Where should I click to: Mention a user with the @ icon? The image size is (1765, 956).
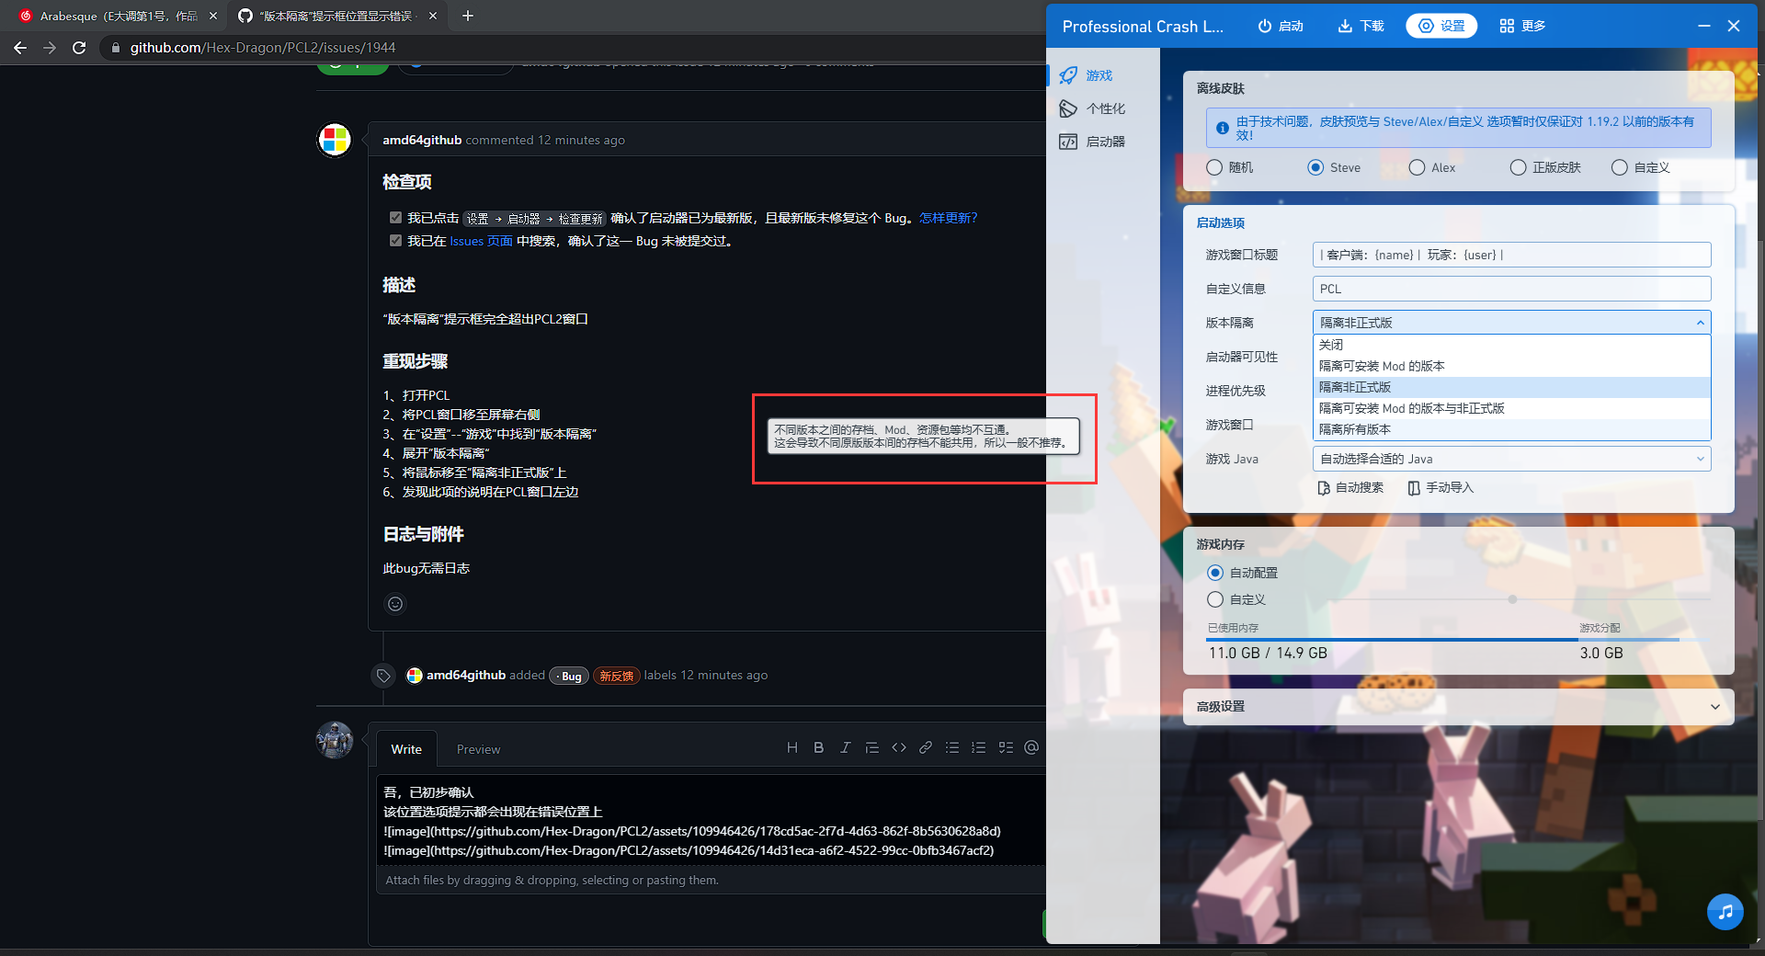1031,747
